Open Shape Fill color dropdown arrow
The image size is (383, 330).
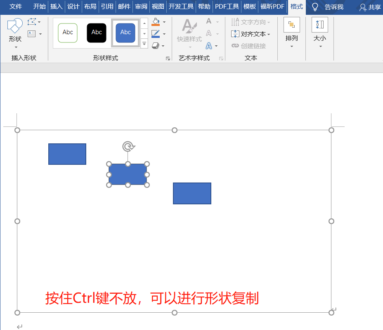[x=164, y=22]
